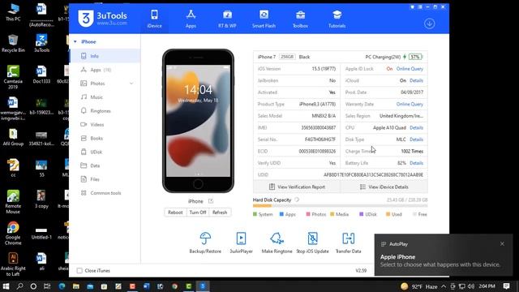Open the This PC desktop icon
This screenshot has width=519, height=292.
tap(13, 12)
